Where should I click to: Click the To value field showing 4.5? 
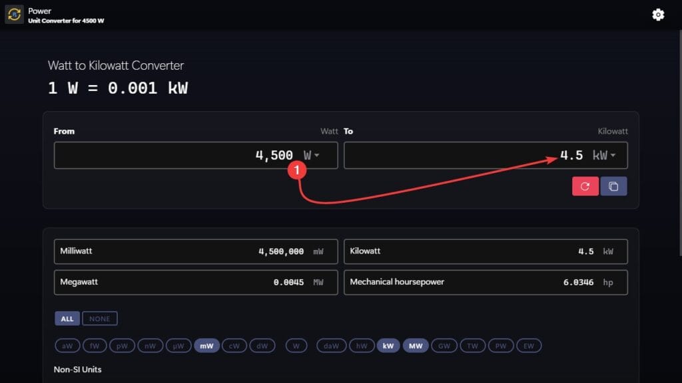tap(486, 156)
